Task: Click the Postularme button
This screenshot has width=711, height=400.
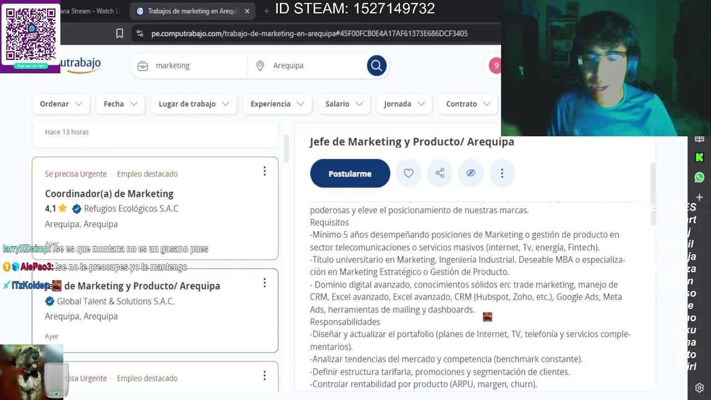Action: [350, 173]
